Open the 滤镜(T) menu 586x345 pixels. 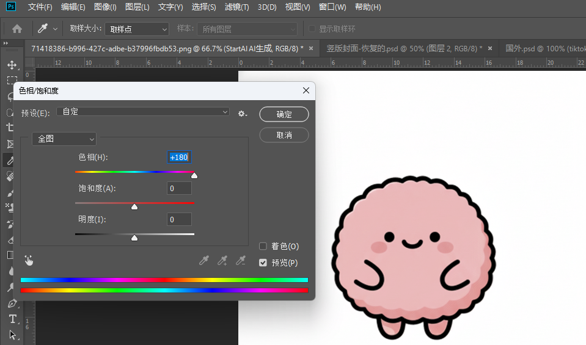(x=236, y=7)
